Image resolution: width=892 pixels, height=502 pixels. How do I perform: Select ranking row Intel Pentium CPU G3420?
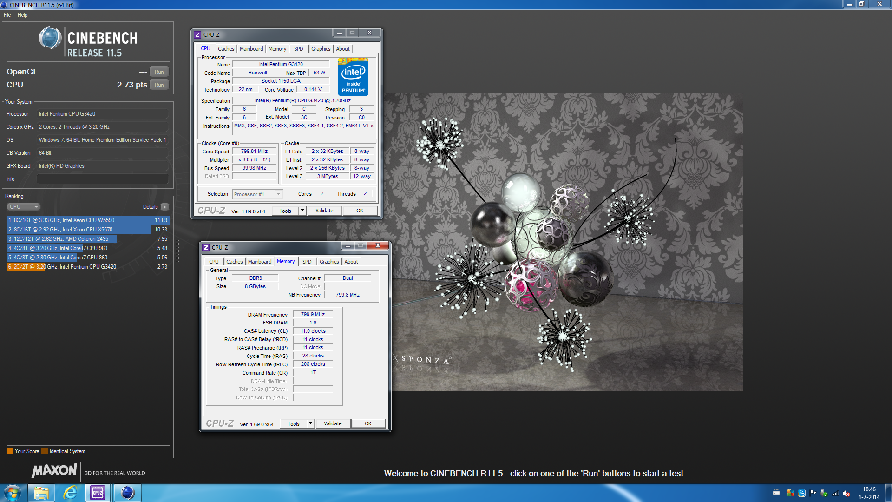pyautogui.click(x=88, y=267)
